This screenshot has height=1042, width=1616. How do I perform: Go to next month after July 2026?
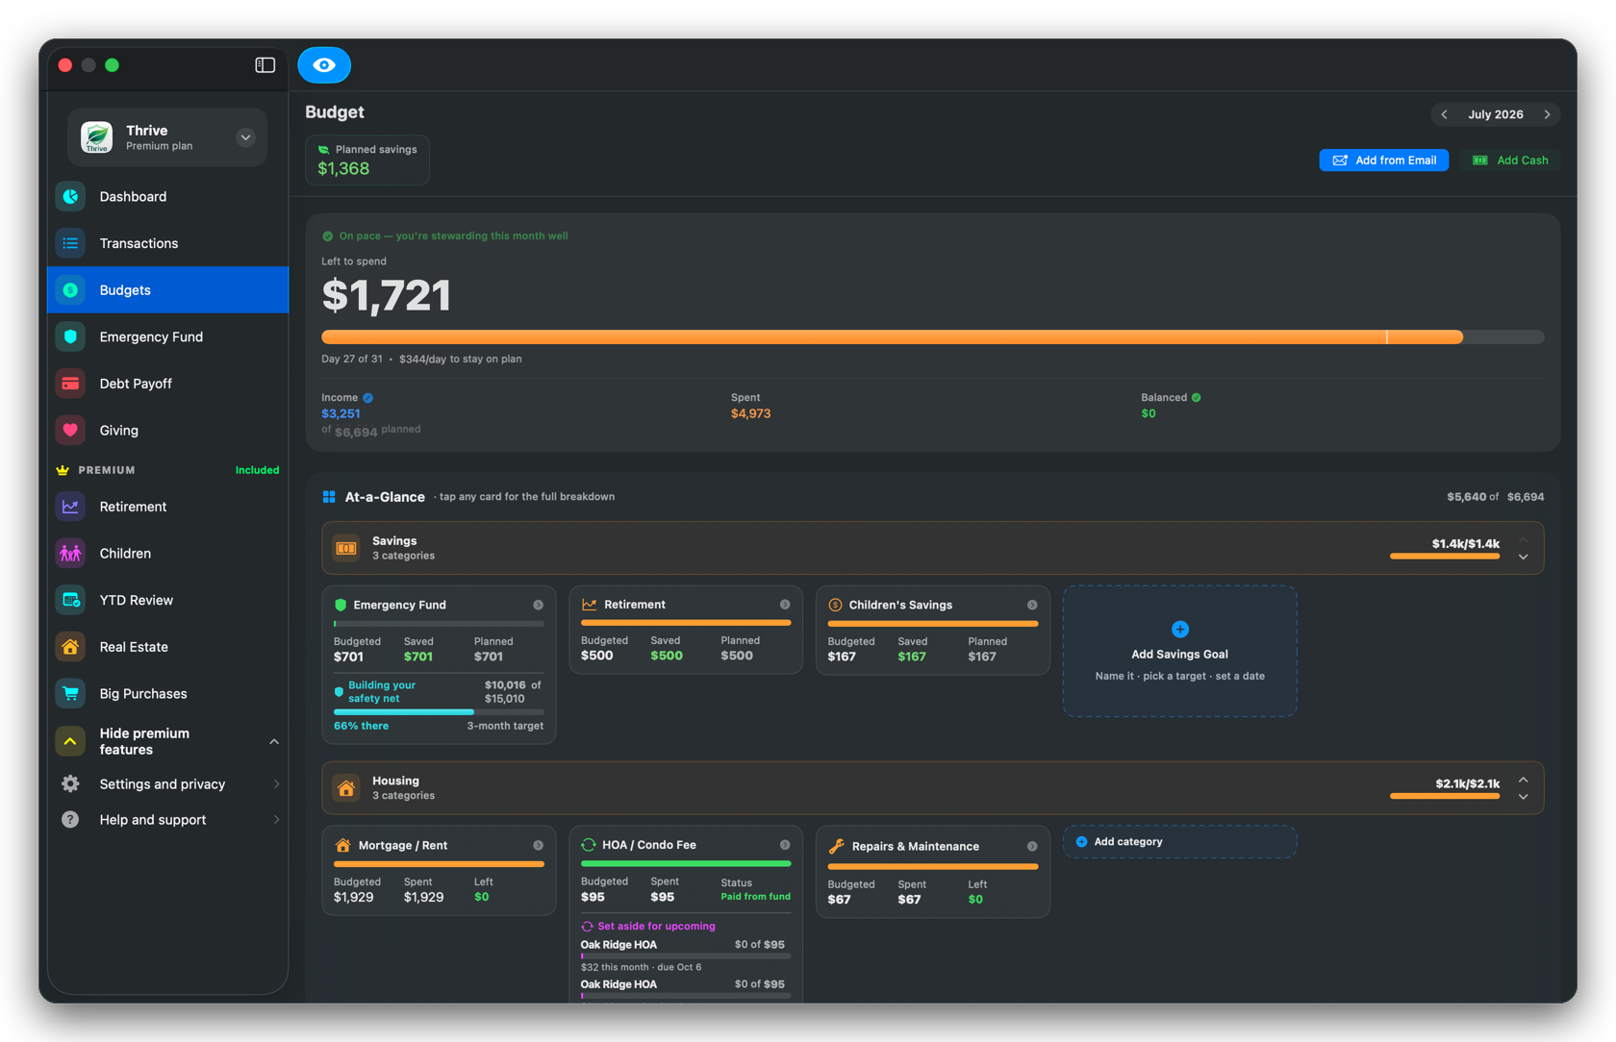point(1547,114)
